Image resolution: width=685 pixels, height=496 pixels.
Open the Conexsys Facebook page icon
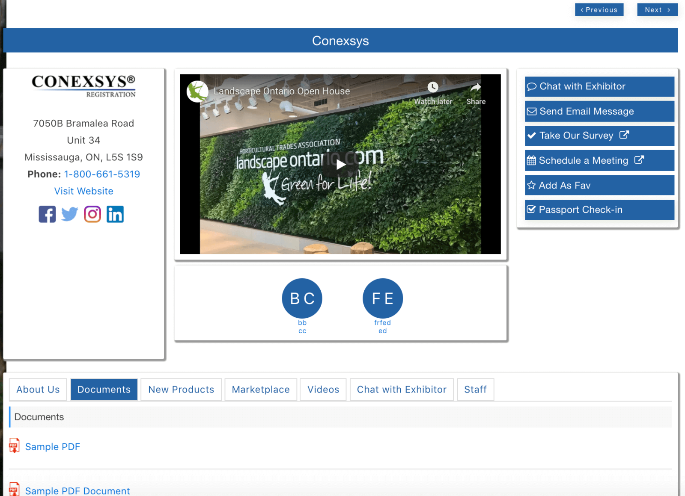(47, 214)
